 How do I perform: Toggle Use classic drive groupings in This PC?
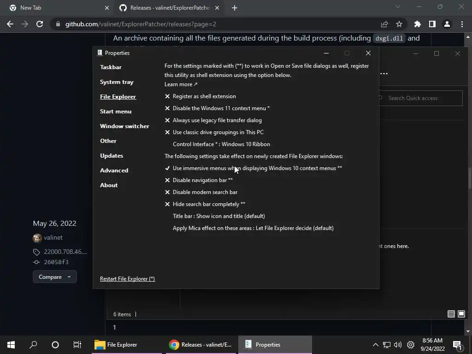214,132
